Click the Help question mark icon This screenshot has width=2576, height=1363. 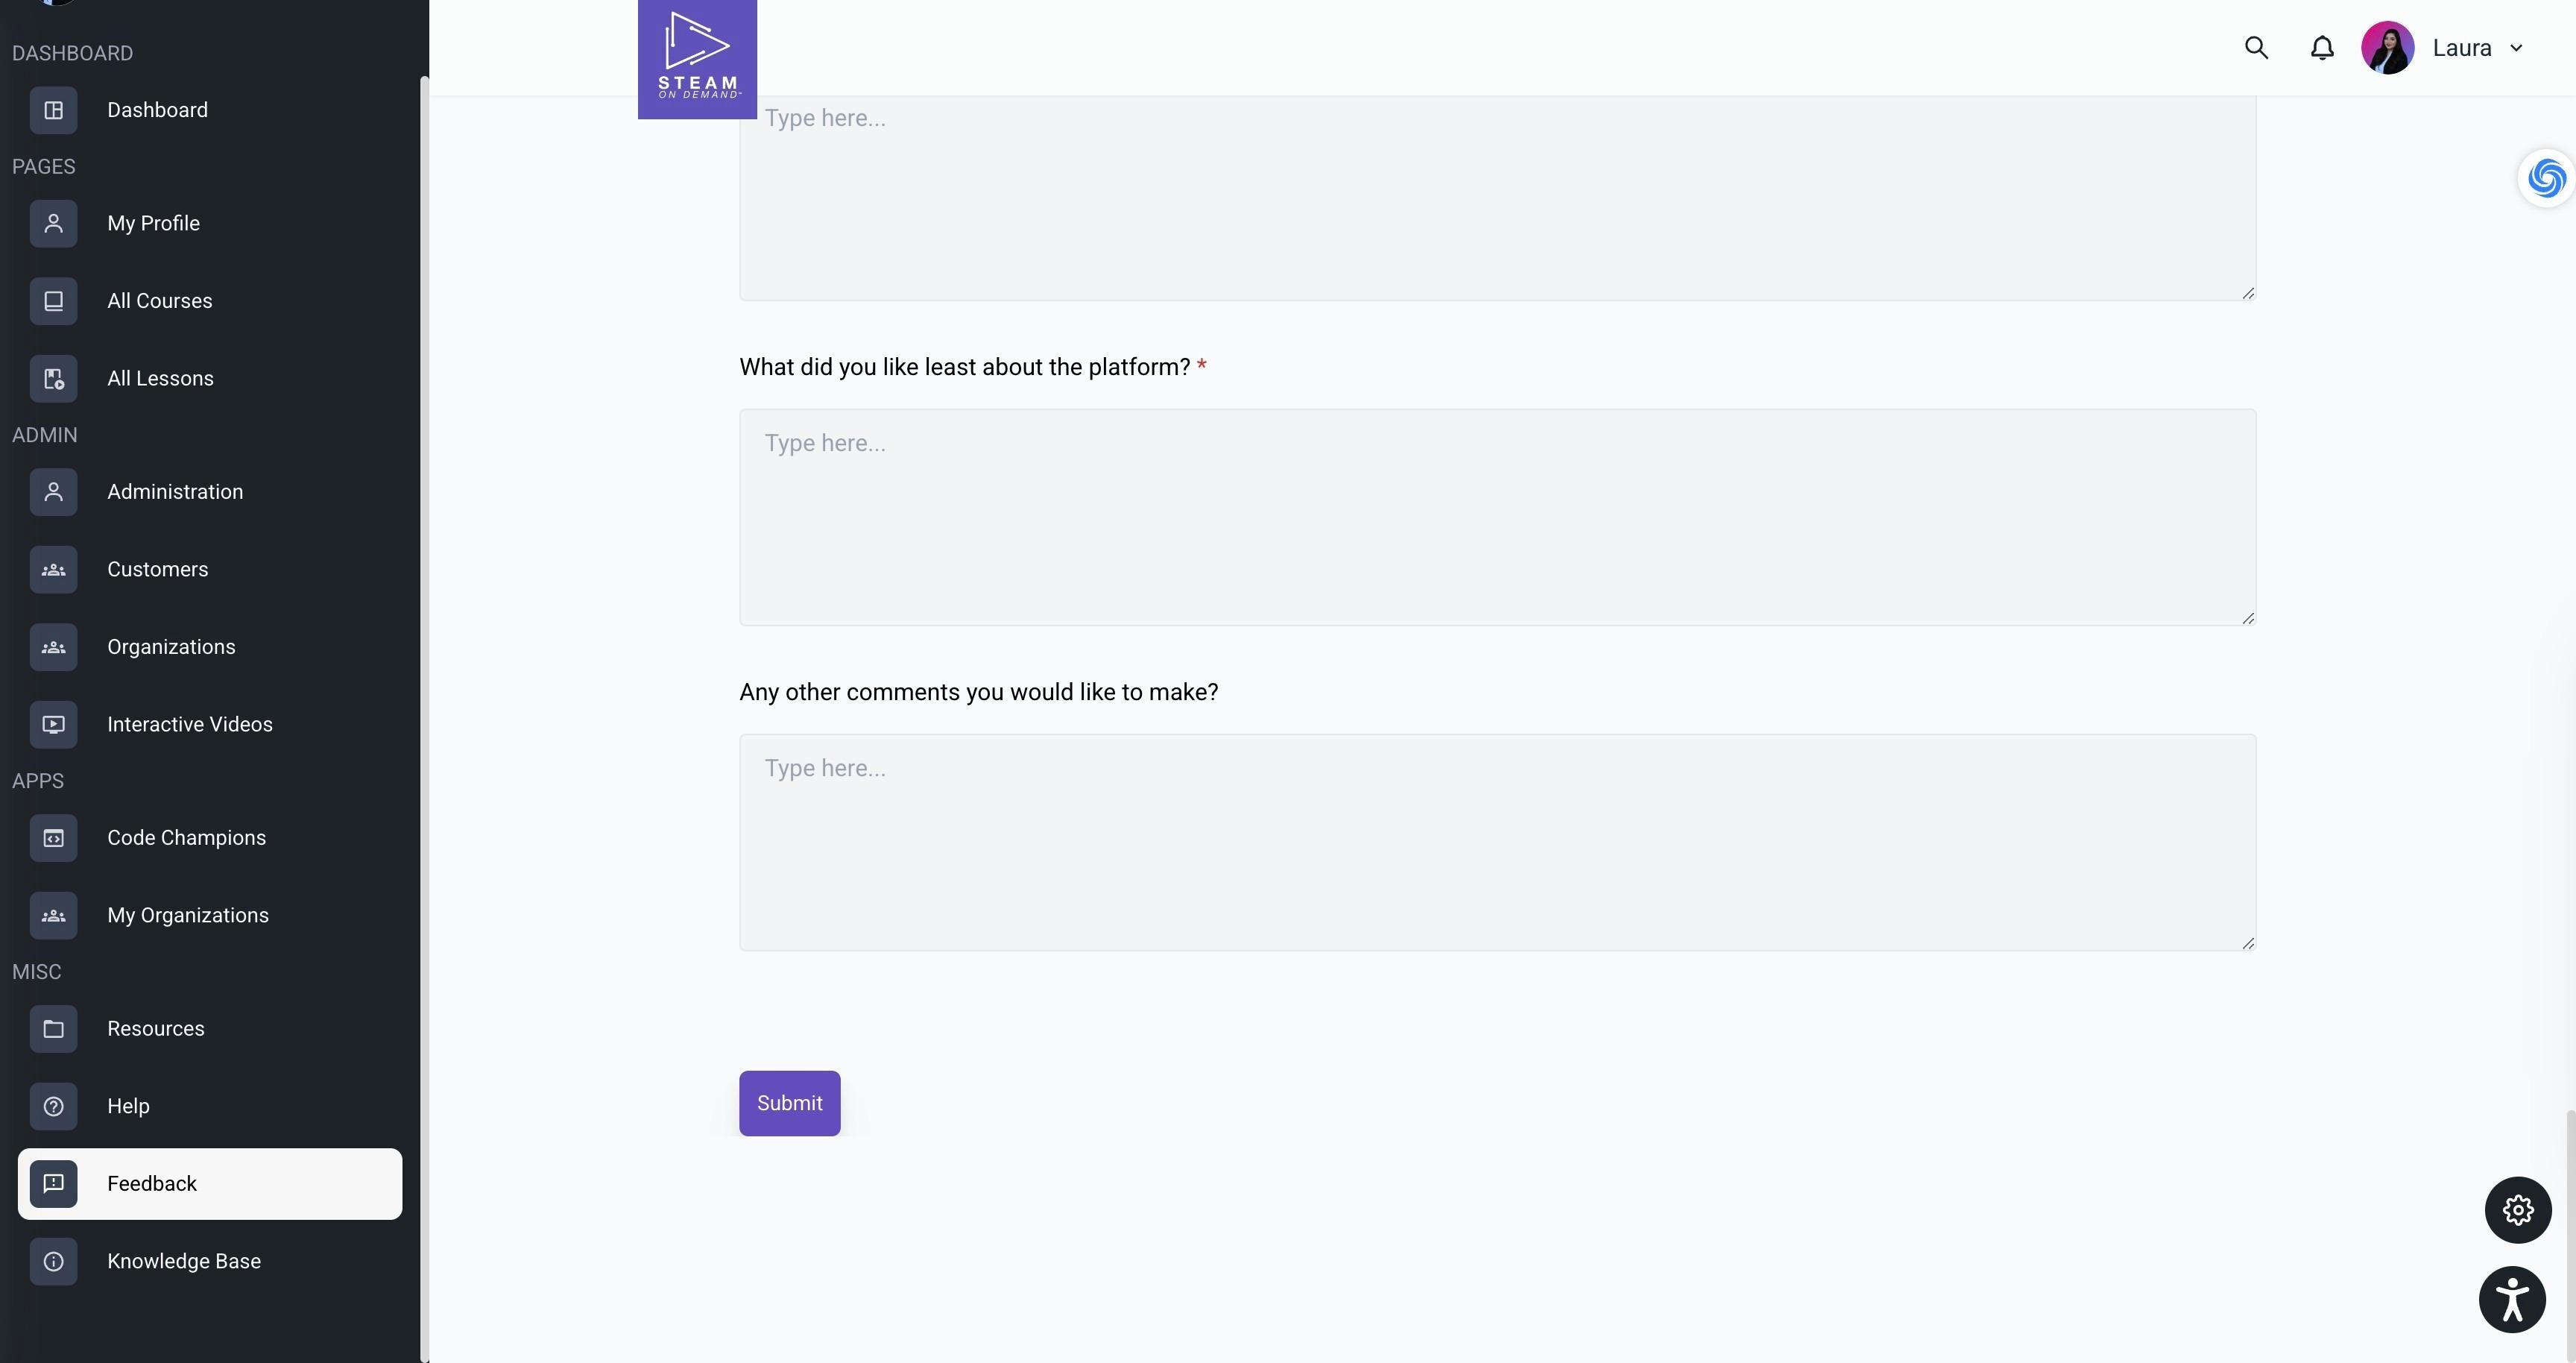tap(53, 1106)
